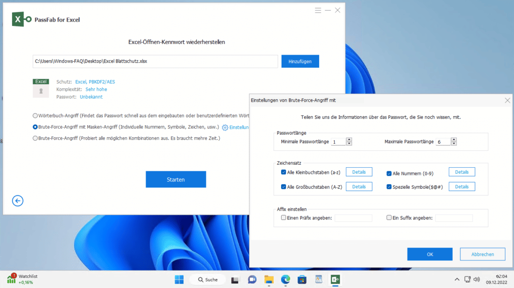Open Task View on the taskbar
The height and width of the screenshot is (288, 514).
[x=235, y=280]
